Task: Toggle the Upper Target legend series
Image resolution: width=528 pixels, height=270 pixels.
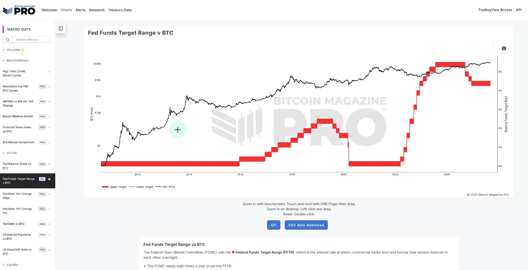Action: click(x=114, y=187)
